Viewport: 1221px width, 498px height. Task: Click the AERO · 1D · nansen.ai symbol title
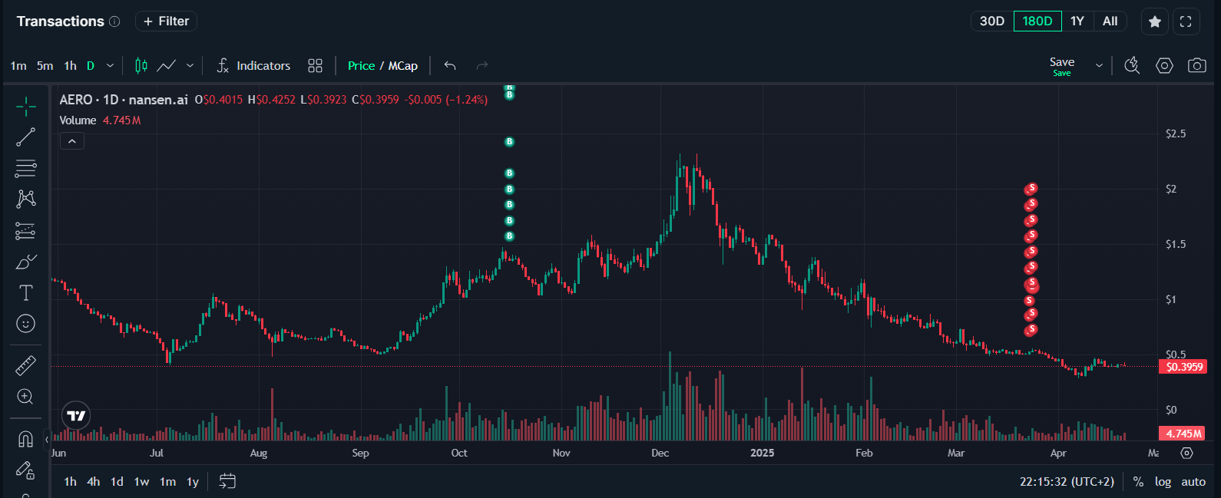tap(124, 100)
